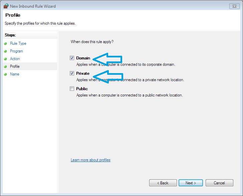Image resolution: width=243 pixels, height=196 pixels.
Task: Select the Profile step in the sidebar
Action: coord(15,66)
